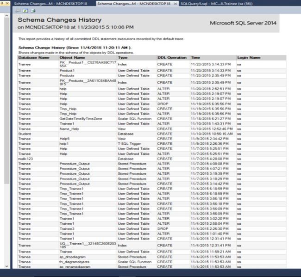Select the active Schema Changes report tab

[x=134, y=4]
